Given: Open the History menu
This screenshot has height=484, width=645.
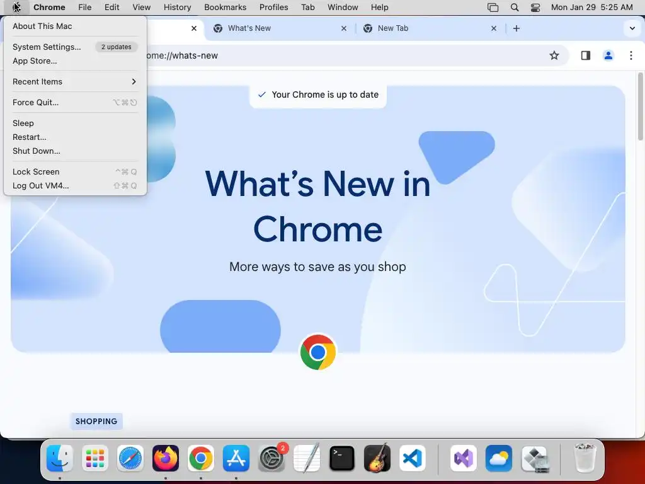Looking at the screenshot, I should click(x=177, y=8).
